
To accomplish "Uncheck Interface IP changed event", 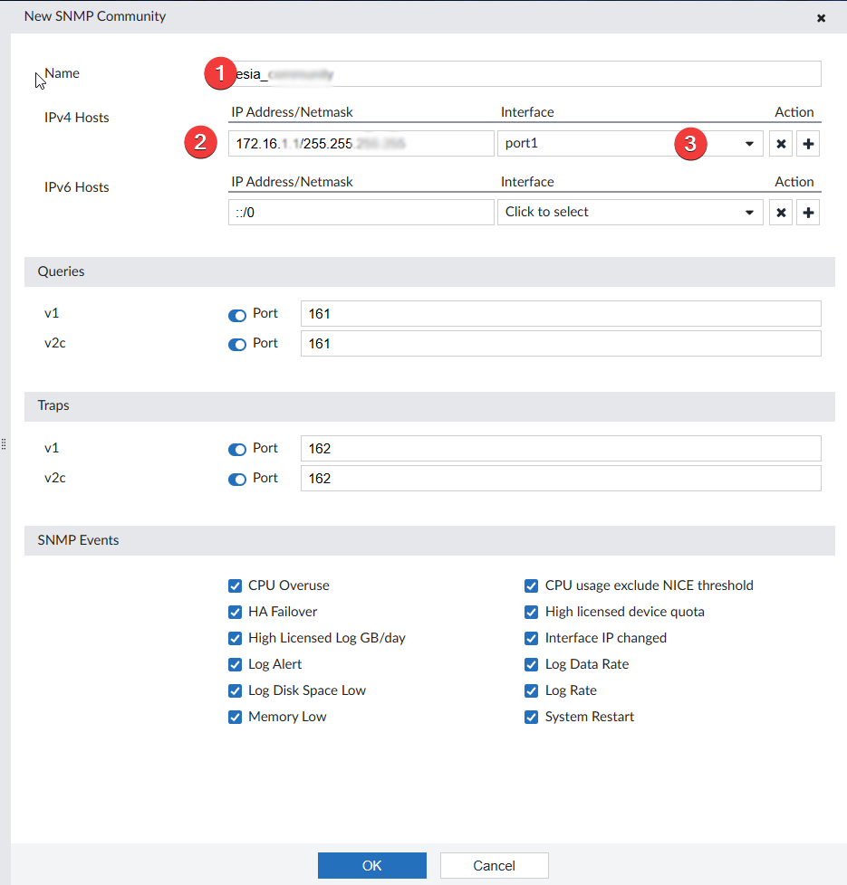I will (x=531, y=638).
